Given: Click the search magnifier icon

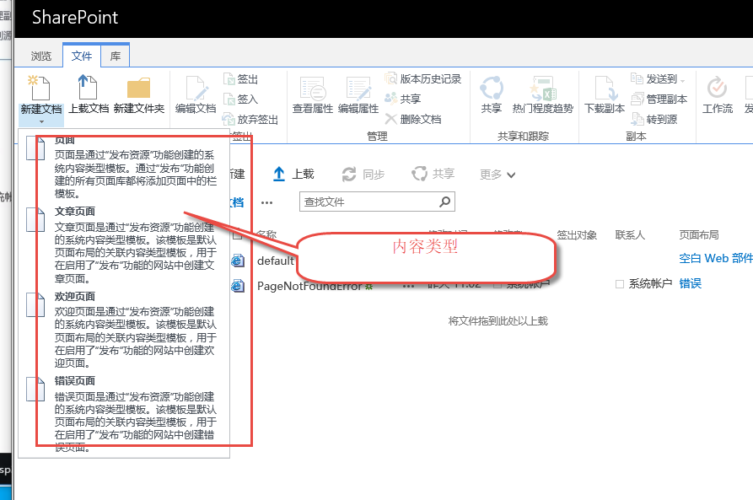Looking at the screenshot, I should point(445,202).
